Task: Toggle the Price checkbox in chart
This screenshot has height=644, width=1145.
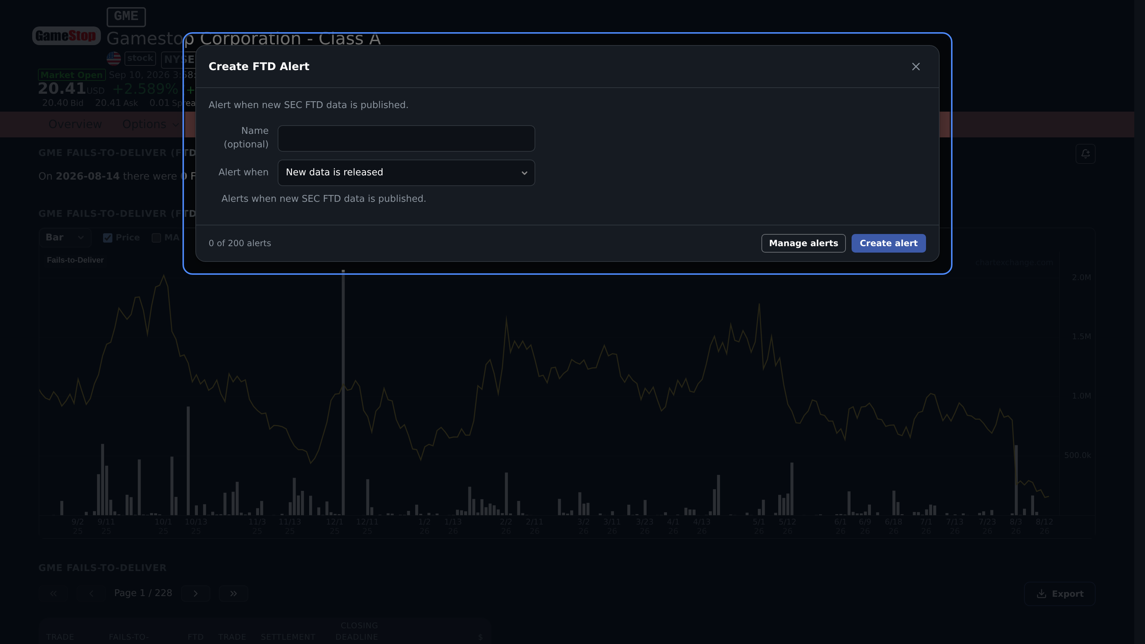Action: pos(108,238)
